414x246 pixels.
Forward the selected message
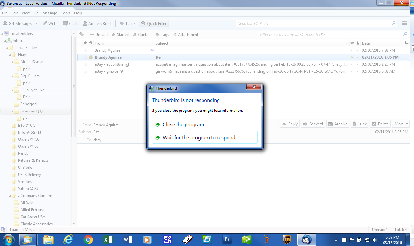(313, 124)
